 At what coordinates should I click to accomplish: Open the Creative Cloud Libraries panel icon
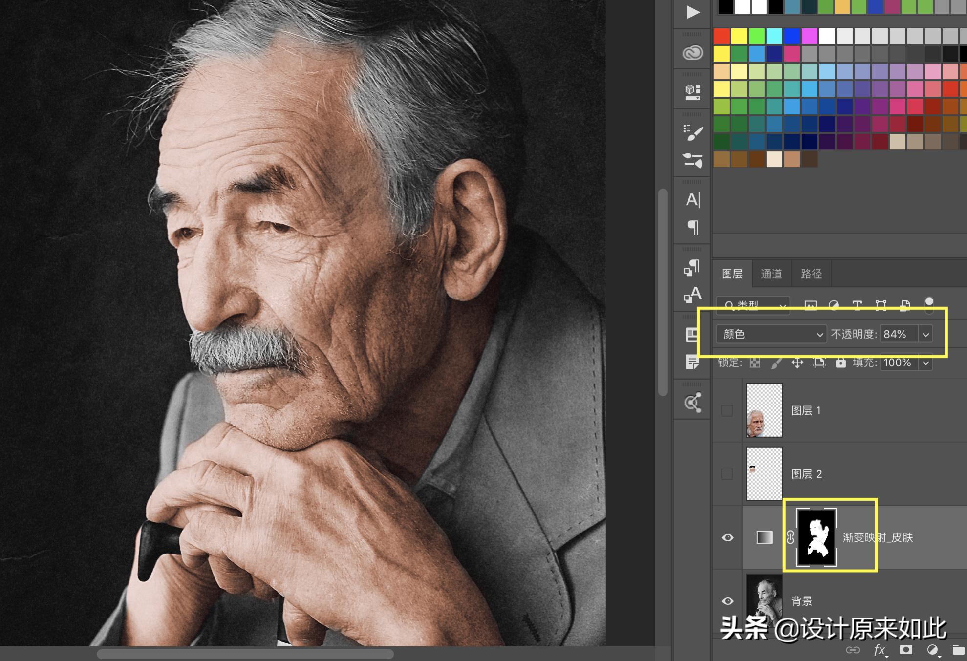[692, 52]
